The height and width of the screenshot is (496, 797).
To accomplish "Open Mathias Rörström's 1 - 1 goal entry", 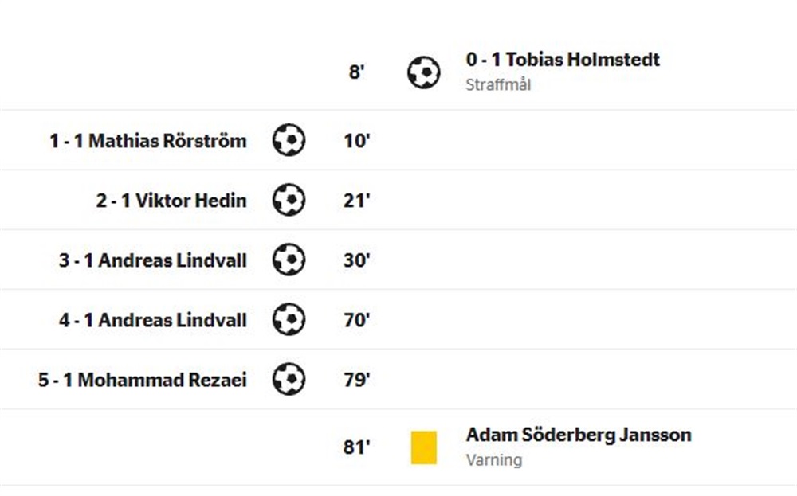I will click(x=148, y=141).
